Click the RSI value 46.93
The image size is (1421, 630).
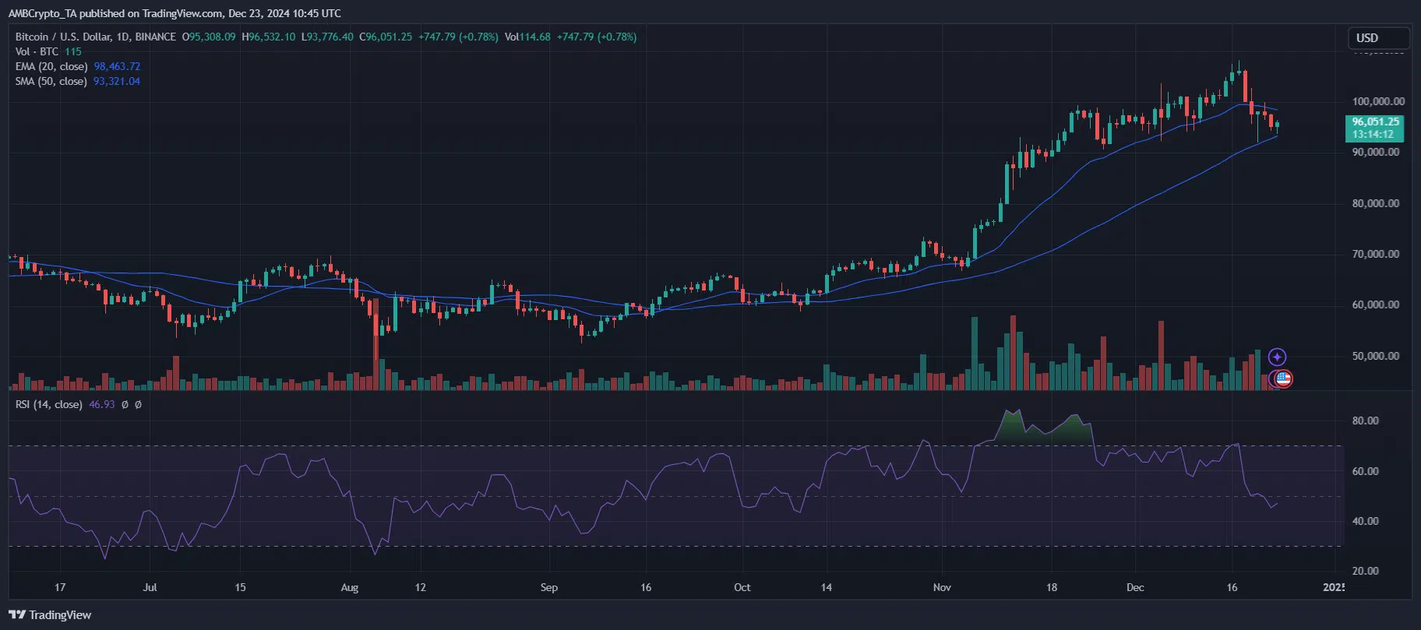click(102, 404)
